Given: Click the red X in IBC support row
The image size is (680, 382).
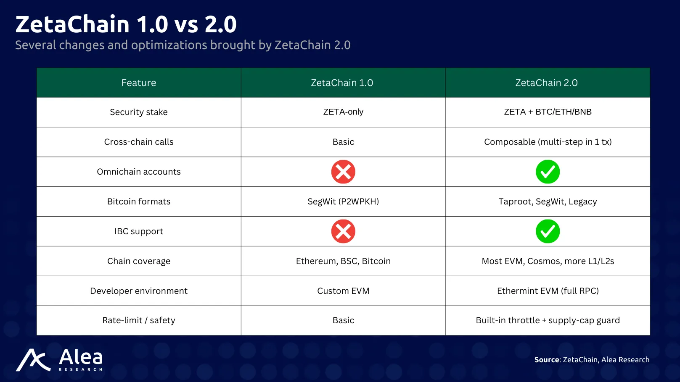Looking at the screenshot, I should pos(343,231).
